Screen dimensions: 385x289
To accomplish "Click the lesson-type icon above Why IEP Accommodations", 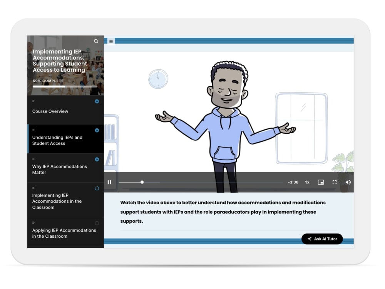I will click(33, 159).
